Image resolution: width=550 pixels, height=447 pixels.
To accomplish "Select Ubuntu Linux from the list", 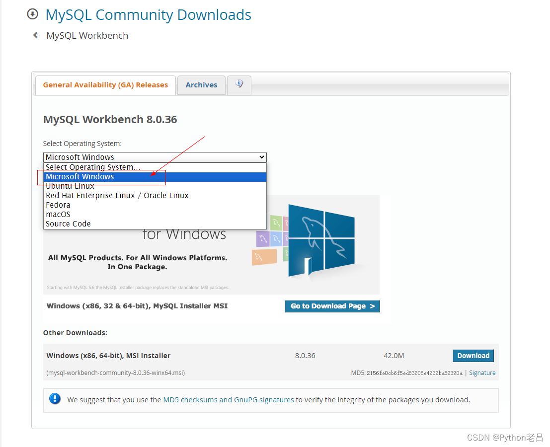I will pyautogui.click(x=155, y=186).
